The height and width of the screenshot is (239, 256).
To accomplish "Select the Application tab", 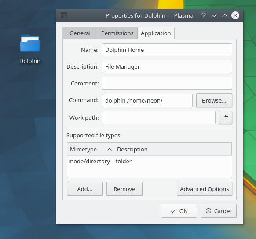I will pyautogui.click(x=156, y=33).
